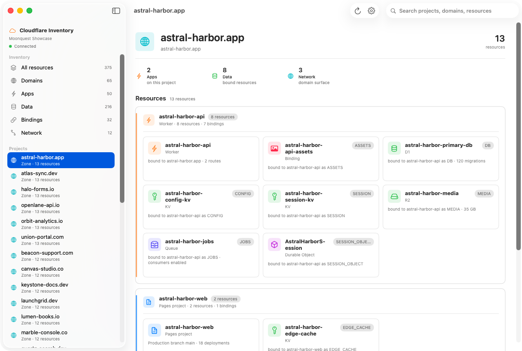Click the sidebar vertical scrollbar
The height and width of the screenshot is (351, 522).
122,129
